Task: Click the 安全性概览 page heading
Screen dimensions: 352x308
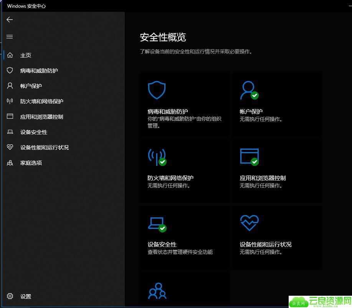Action: (x=163, y=37)
